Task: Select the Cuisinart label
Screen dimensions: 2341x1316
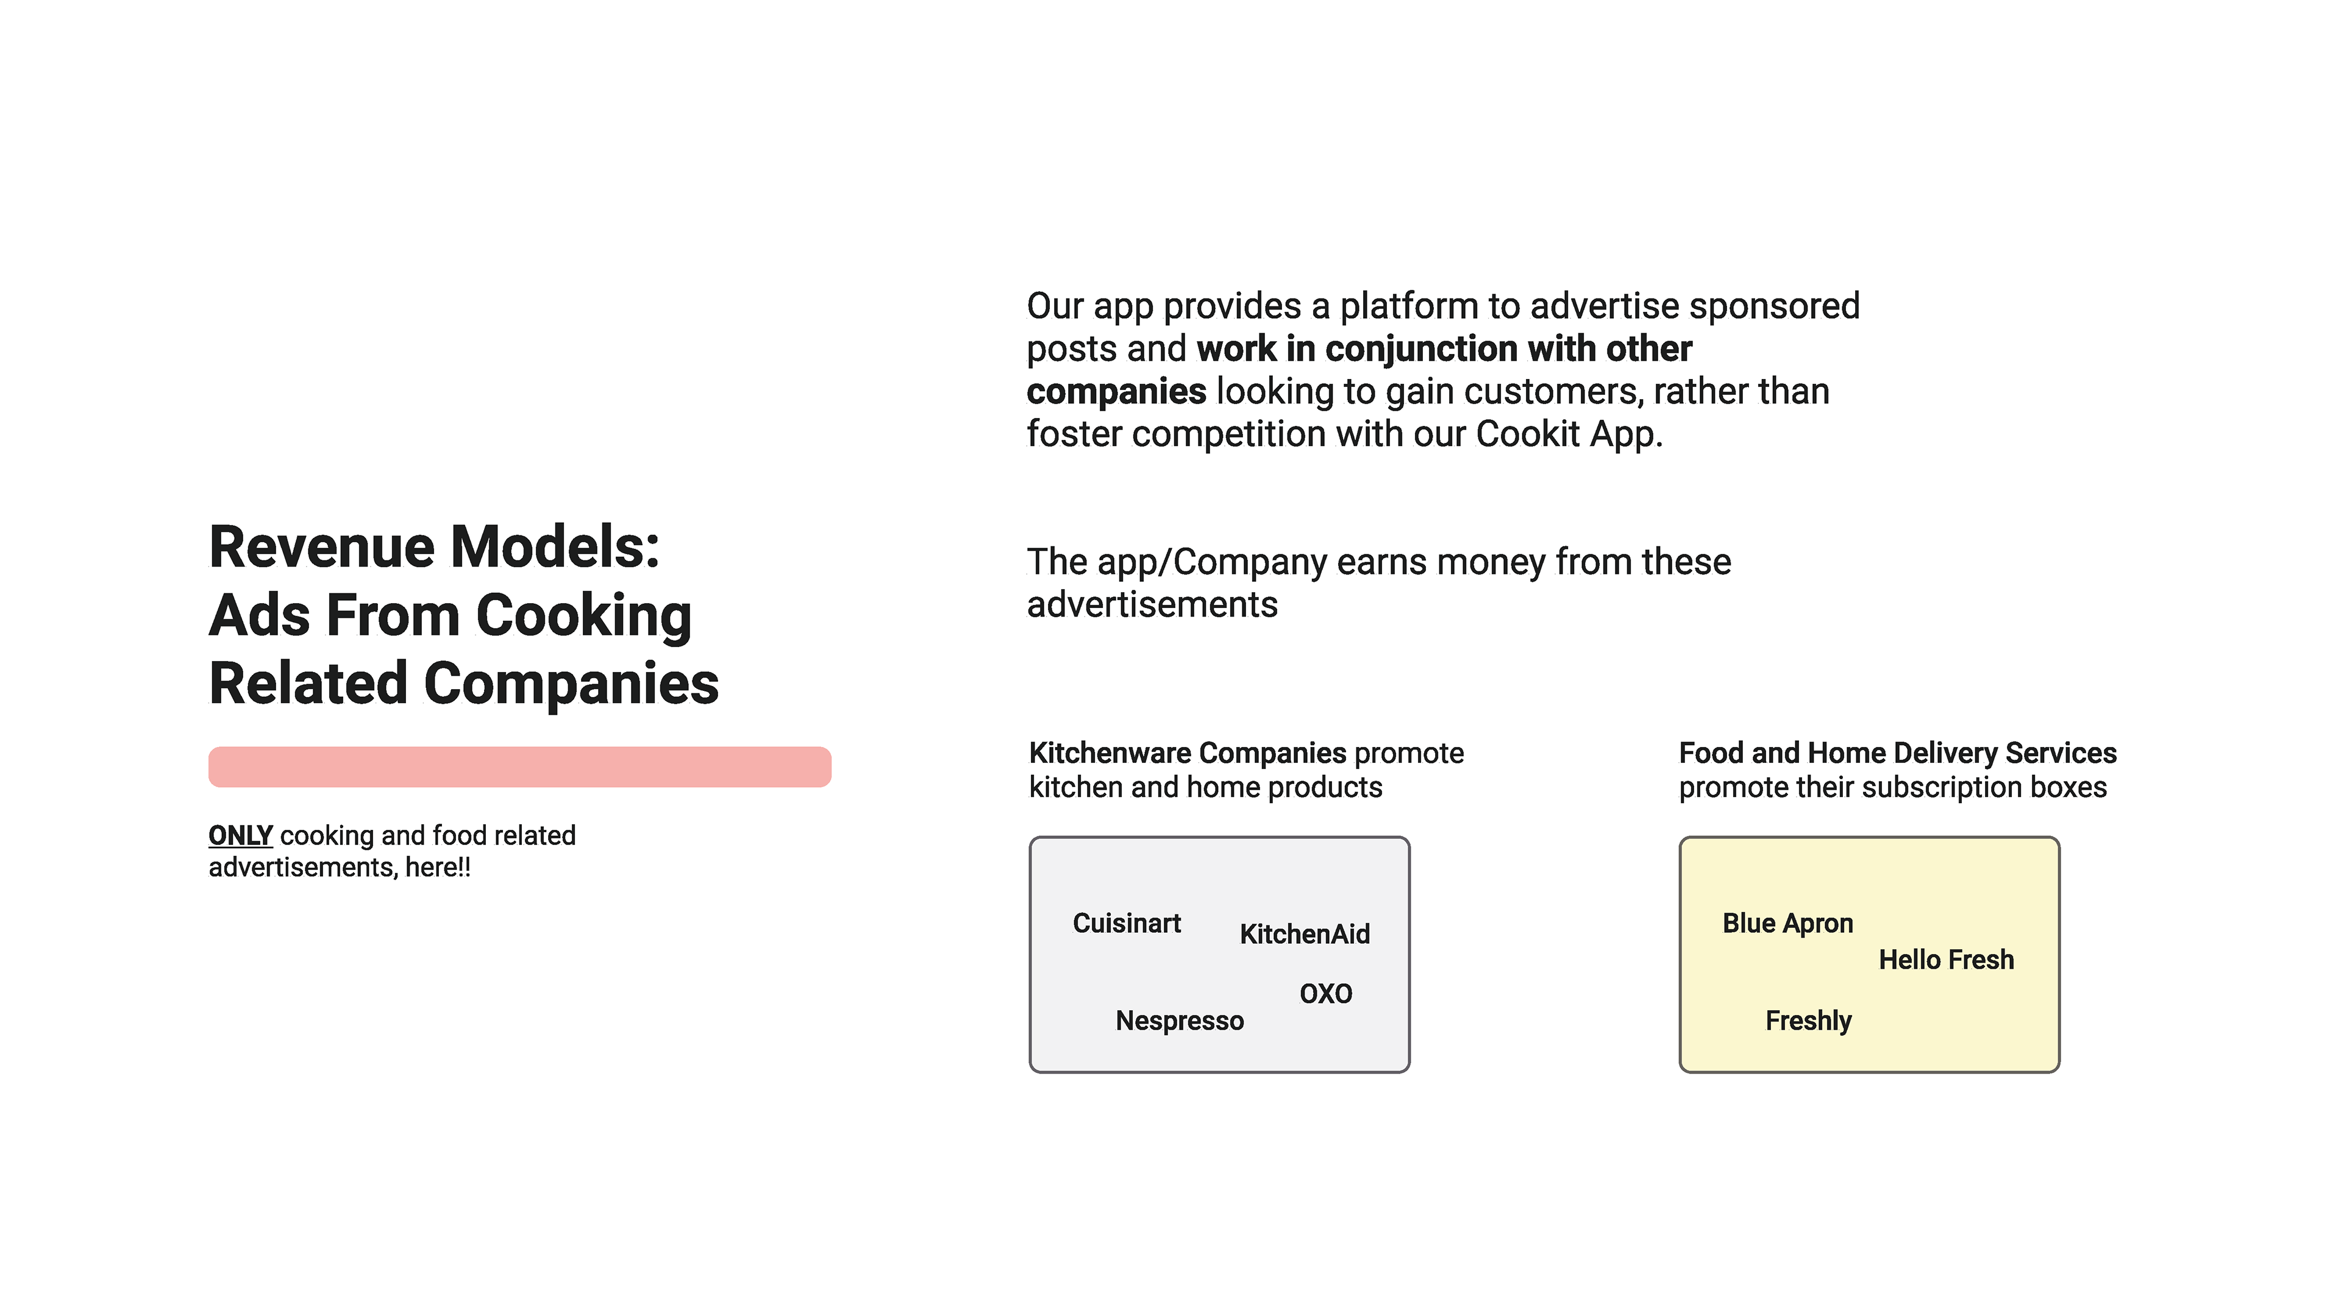Action: [1126, 923]
